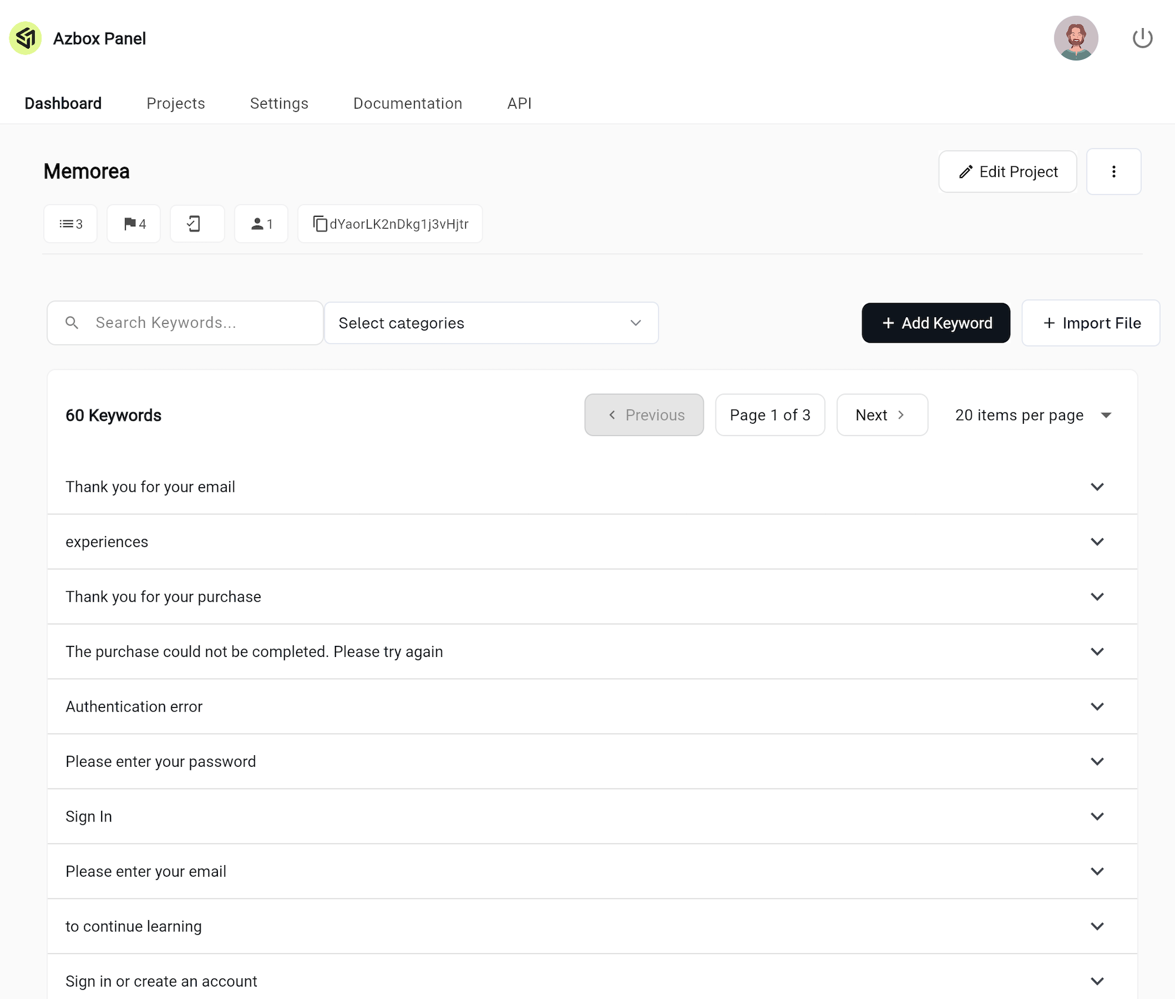
Task: Click the power logout icon
Action: pyautogui.click(x=1142, y=38)
